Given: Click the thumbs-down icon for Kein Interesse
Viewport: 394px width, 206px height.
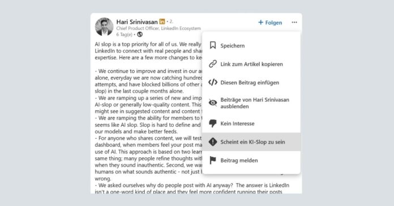Looking at the screenshot, I should (x=213, y=123).
